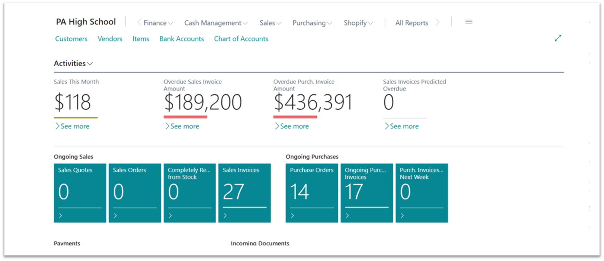The image size is (604, 261).
Task: Open the hamburger menu icon
Action: [x=469, y=22]
